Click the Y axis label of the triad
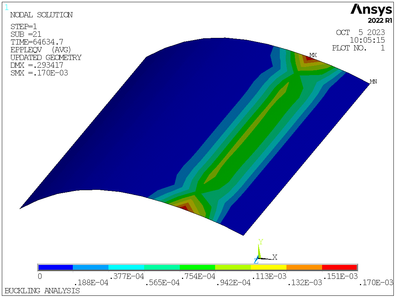This screenshot has height=298, width=396. 260,242
